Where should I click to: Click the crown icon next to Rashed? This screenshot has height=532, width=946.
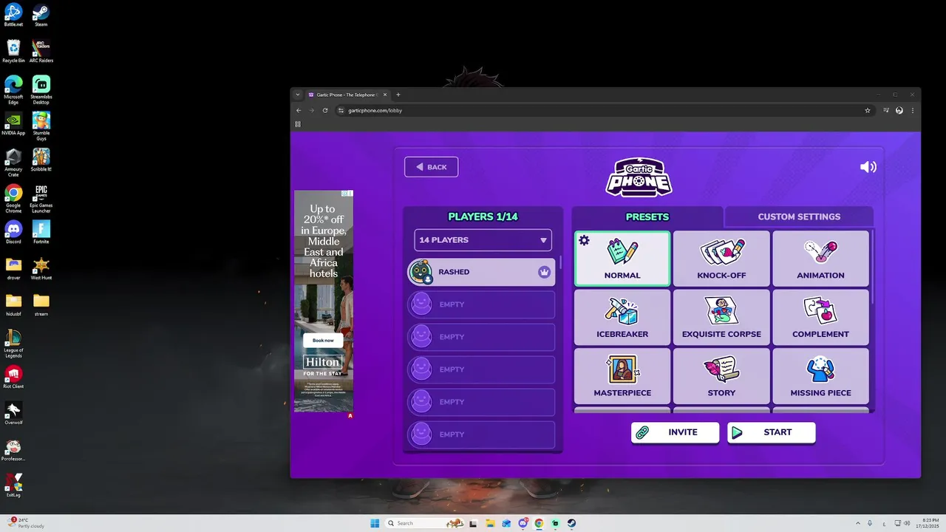[544, 272]
